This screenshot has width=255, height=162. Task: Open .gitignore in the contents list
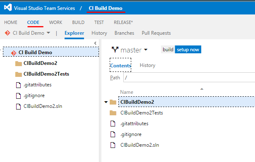(x=131, y=134)
